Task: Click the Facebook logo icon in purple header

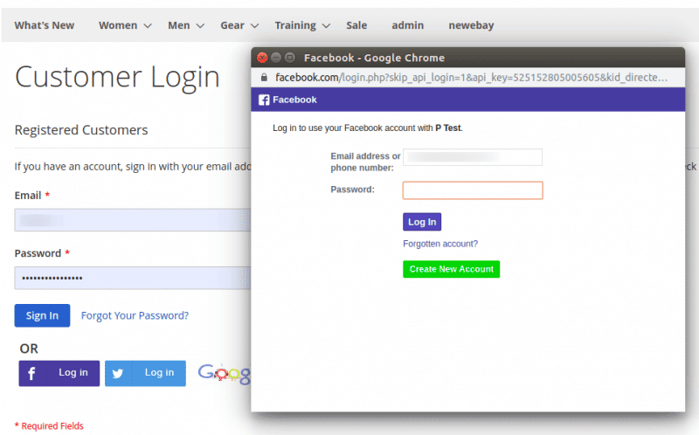Action: click(264, 100)
